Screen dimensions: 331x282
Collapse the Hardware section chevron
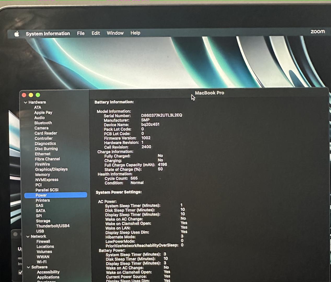click(x=26, y=102)
